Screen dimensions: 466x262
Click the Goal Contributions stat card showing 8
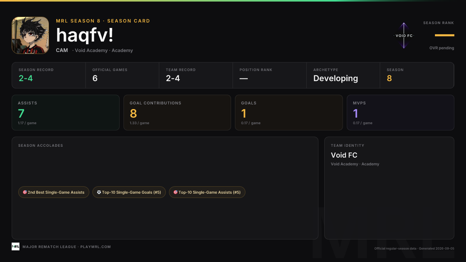point(177,113)
